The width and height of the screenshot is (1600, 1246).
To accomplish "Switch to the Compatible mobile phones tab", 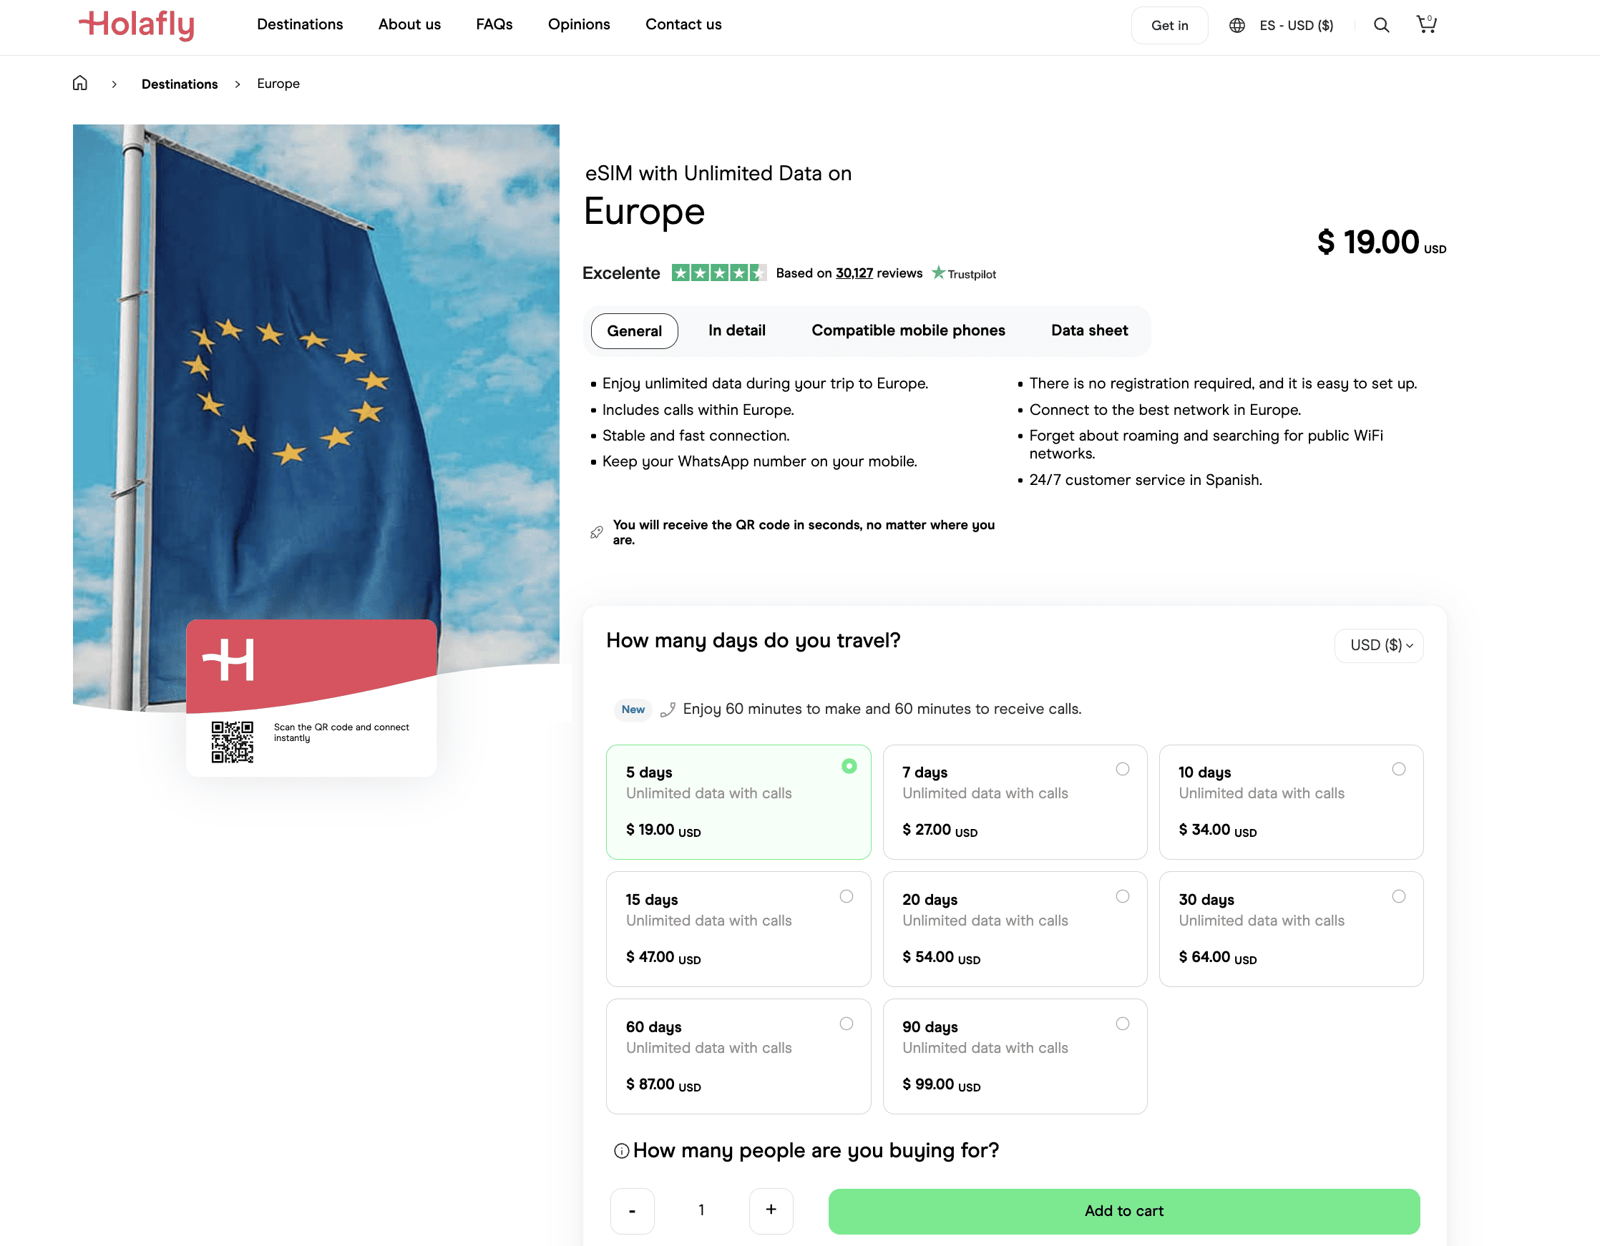I will point(909,330).
